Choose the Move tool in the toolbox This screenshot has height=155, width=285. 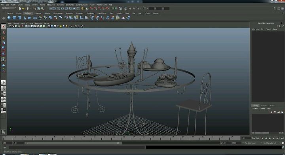[x=3, y=43]
